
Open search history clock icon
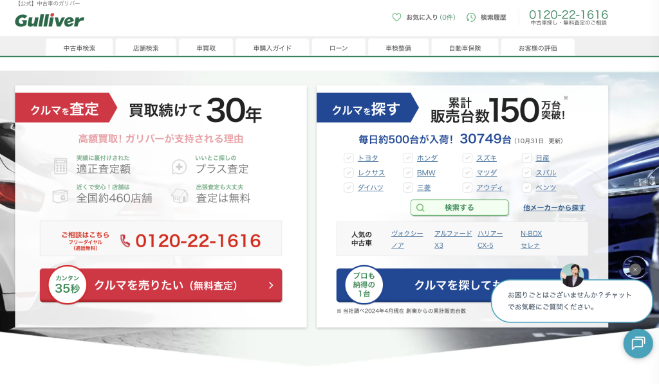click(471, 17)
